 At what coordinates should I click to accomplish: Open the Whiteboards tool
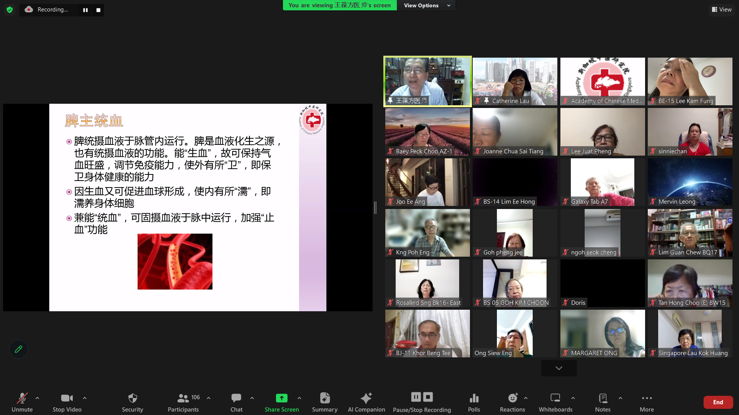click(x=555, y=402)
